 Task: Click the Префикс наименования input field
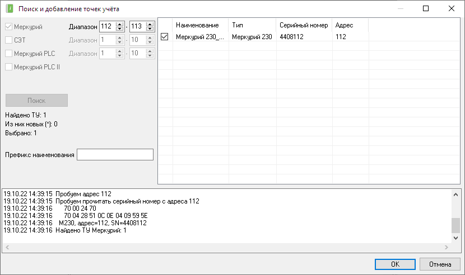click(x=115, y=154)
